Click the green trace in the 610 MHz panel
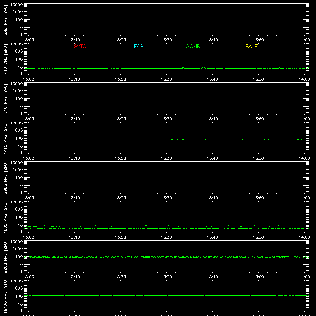 point(166,102)
